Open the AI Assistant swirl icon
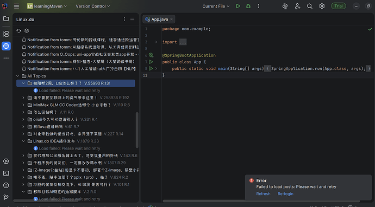 pos(285,6)
